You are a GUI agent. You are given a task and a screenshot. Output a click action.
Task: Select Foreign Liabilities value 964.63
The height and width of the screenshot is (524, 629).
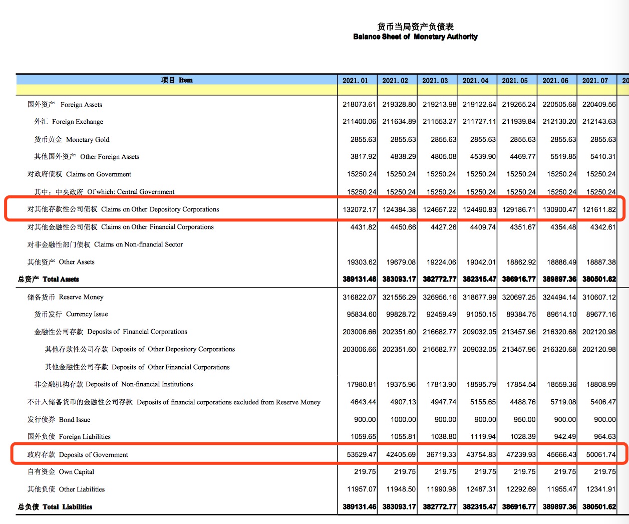604,437
